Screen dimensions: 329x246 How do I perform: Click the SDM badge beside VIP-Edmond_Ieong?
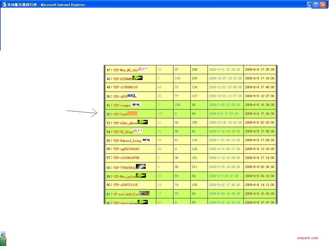(x=146, y=140)
